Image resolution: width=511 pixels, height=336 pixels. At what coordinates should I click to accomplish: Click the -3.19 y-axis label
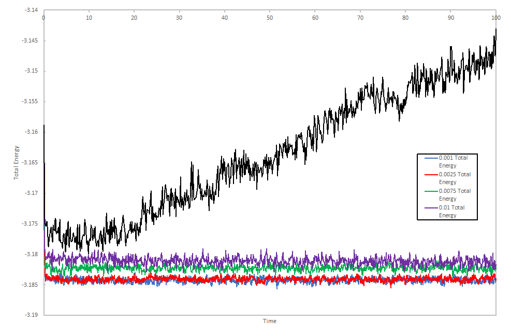point(31,315)
